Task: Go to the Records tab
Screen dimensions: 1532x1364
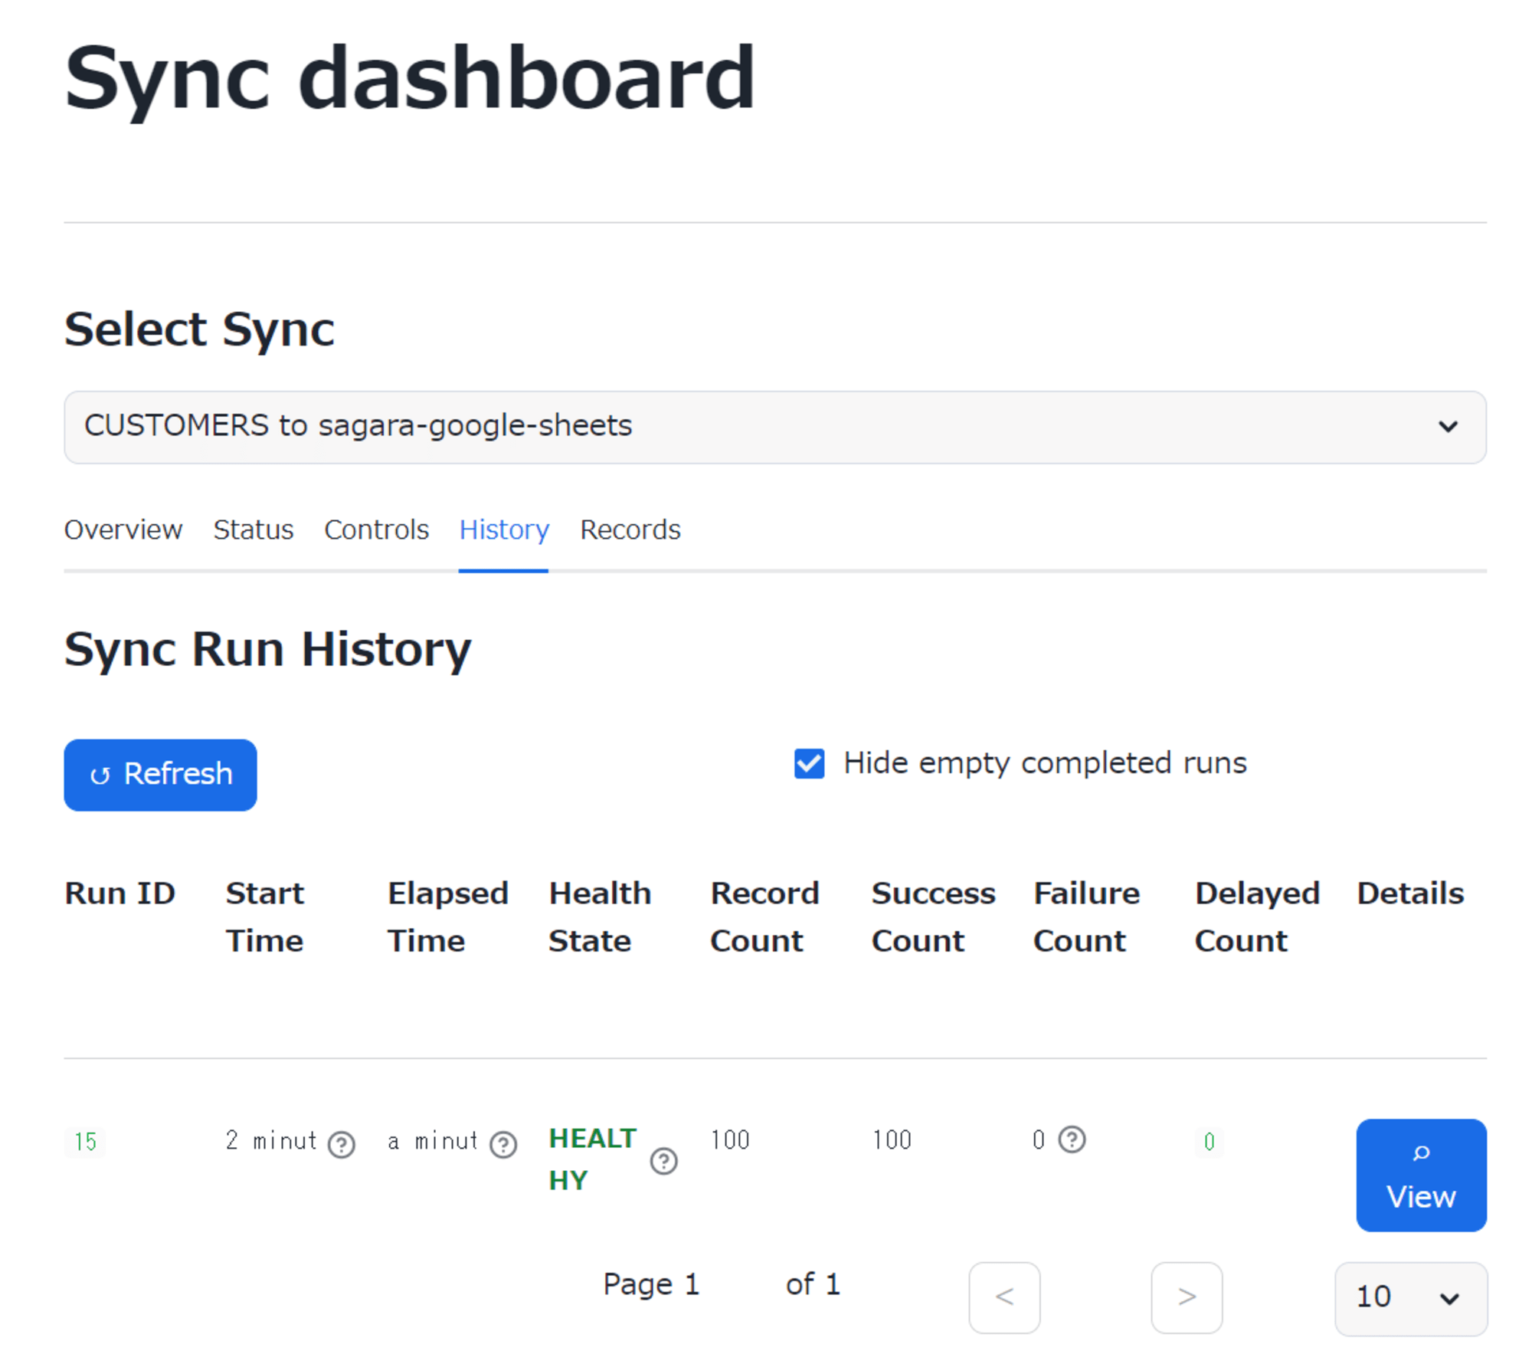Action: [630, 530]
